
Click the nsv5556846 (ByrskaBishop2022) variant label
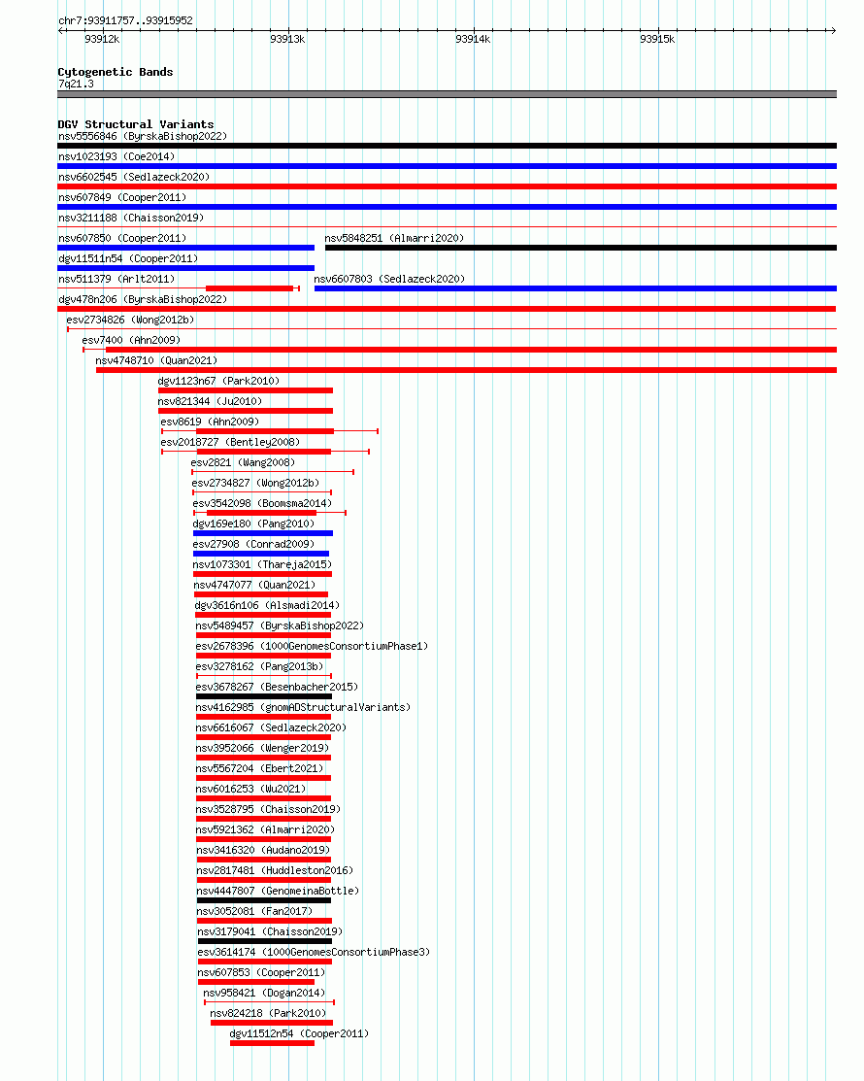(143, 137)
